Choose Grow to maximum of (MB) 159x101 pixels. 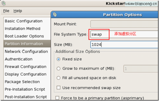click(58, 69)
